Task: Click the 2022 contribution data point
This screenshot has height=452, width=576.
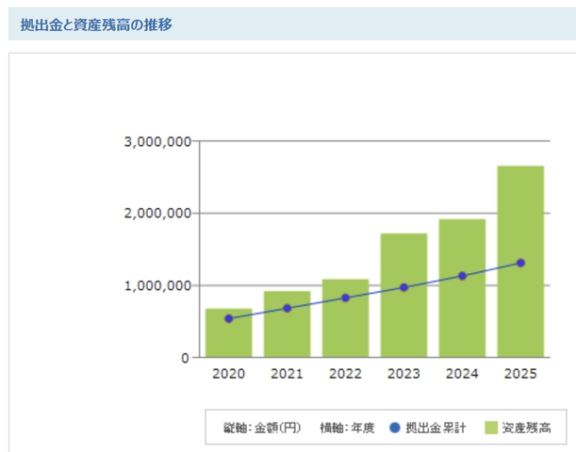Action: coord(346,298)
